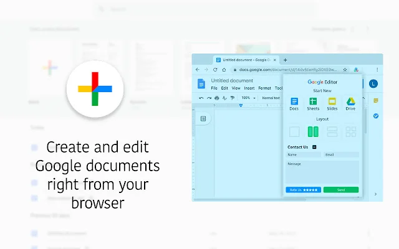399x249 pixels.
Task: Click the Rate Us button
Action: (304, 190)
